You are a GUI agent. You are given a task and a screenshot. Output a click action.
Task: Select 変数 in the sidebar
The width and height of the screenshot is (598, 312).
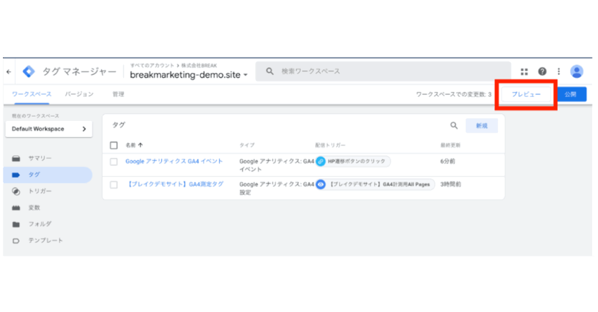(34, 208)
